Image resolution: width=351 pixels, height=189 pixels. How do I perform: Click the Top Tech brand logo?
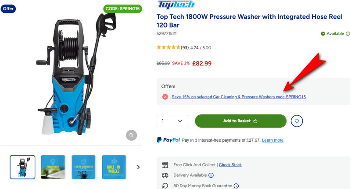coord(176,5)
